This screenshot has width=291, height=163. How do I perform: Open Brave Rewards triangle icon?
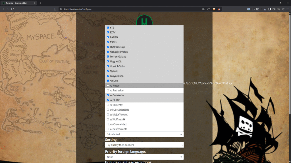tap(219, 9)
